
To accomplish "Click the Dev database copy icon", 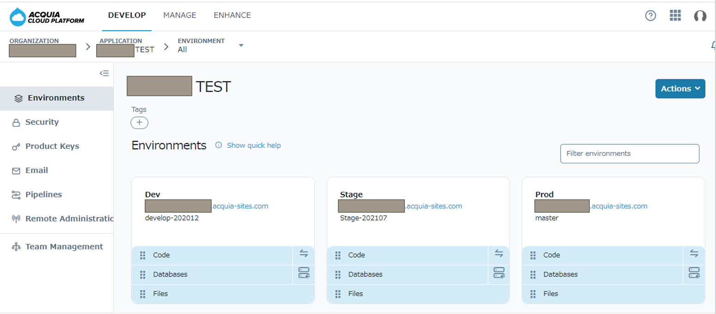I will click(x=304, y=273).
